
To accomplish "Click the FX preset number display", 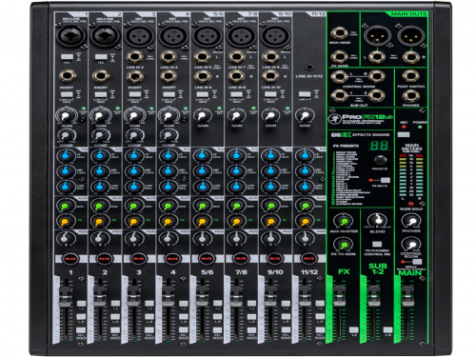I will coord(379,146).
